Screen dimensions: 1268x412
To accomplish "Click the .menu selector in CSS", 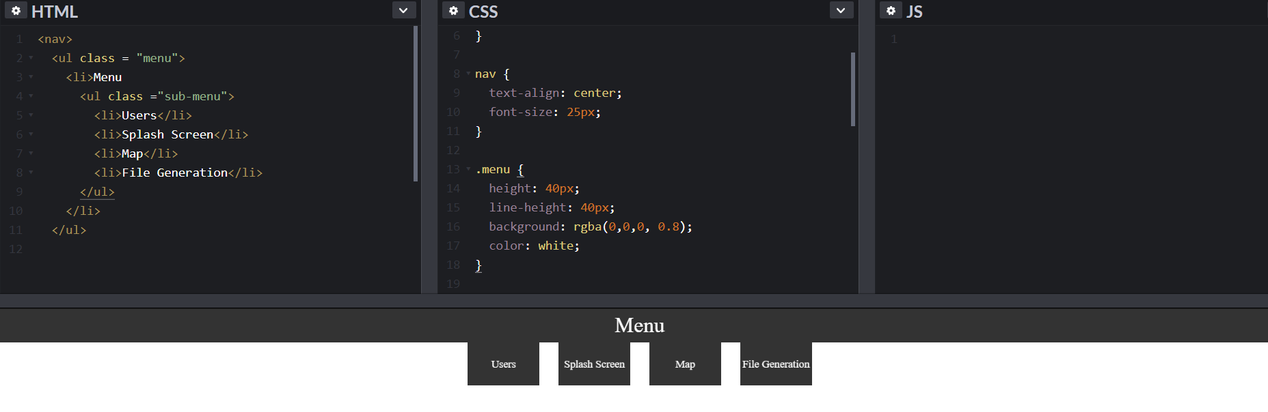I will [x=492, y=169].
